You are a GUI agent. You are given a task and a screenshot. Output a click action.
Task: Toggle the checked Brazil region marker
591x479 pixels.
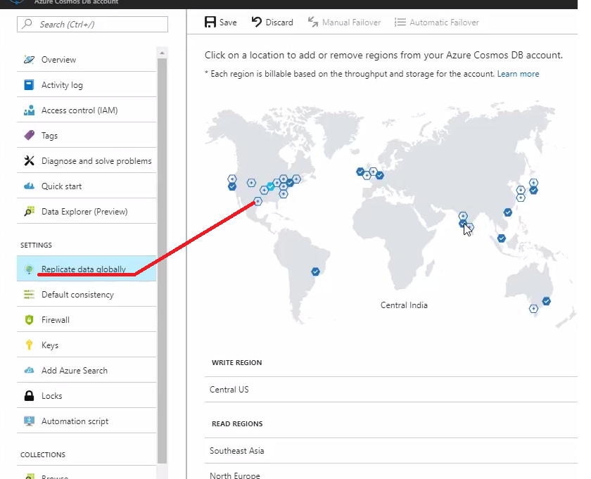315,272
